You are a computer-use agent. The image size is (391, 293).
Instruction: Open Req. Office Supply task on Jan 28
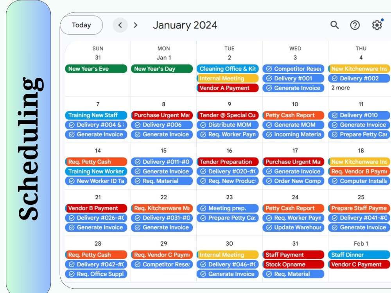pos(96,274)
